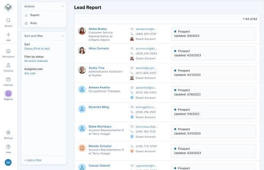Viewport: 264px width, 170px height.
Task: Click + Add a filter
Action: point(33,160)
